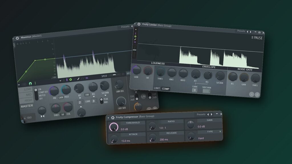Click the 200 ms release value in Compressor

[x=164, y=140]
